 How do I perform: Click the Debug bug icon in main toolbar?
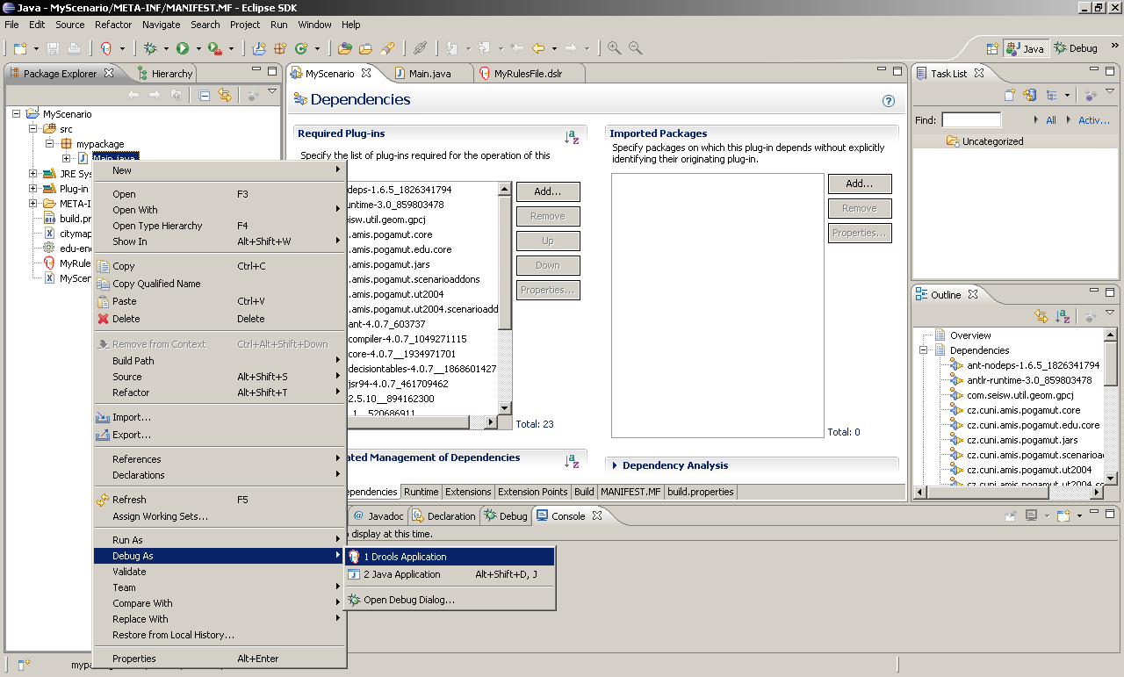pyautogui.click(x=150, y=48)
